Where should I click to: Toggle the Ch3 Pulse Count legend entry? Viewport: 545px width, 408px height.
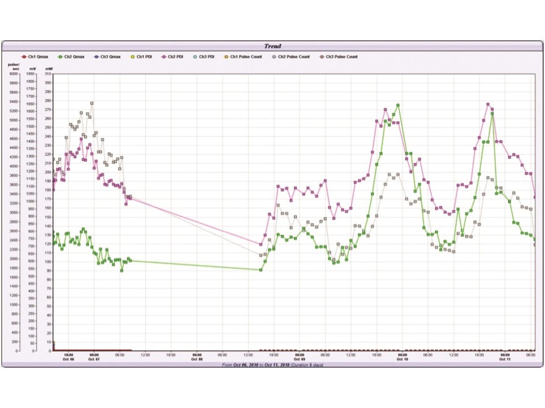pos(338,57)
